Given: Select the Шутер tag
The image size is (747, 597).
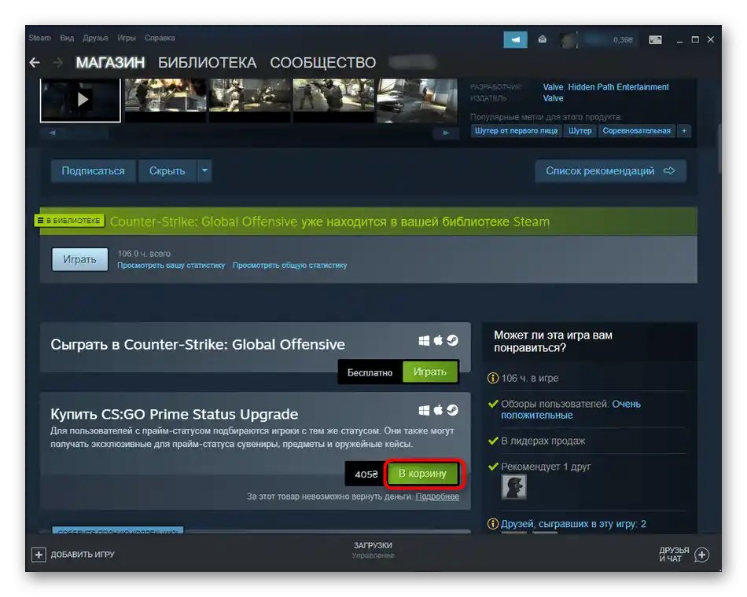Looking at the screenshot, I should pos(580,130).
